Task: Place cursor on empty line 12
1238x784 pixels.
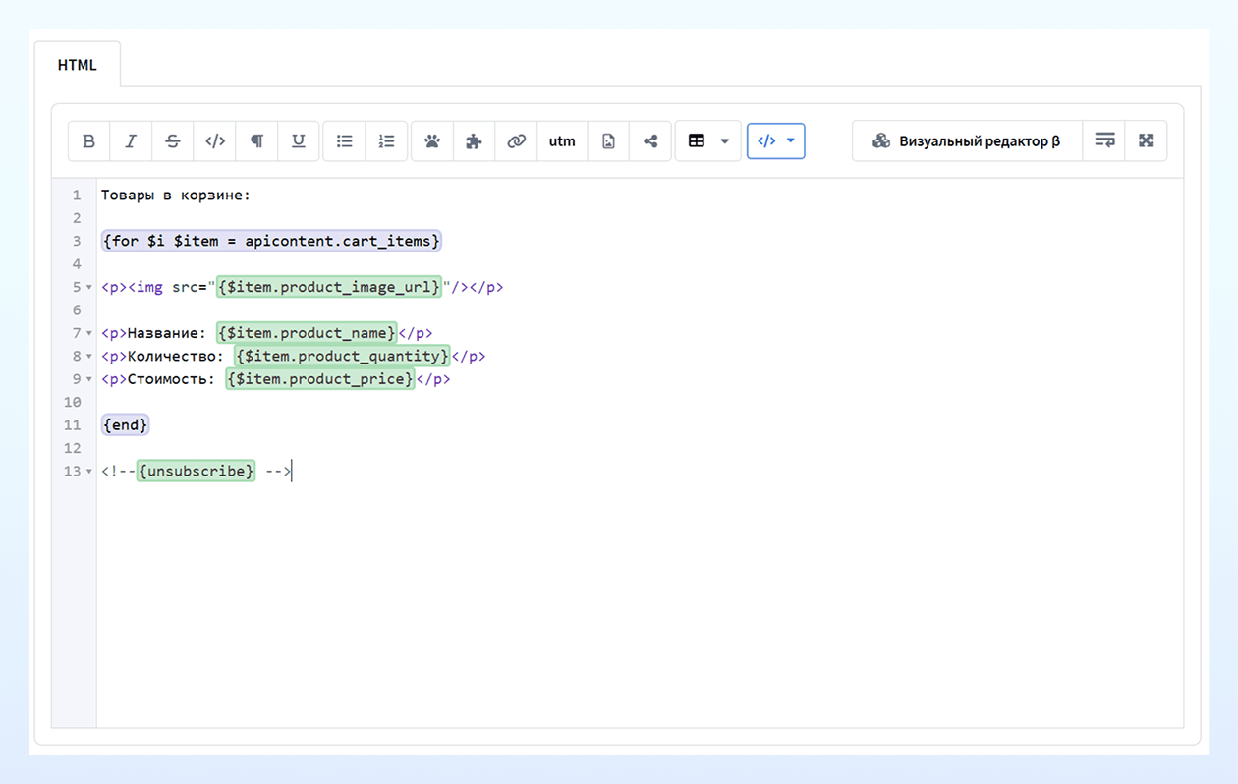Action: 639,448
